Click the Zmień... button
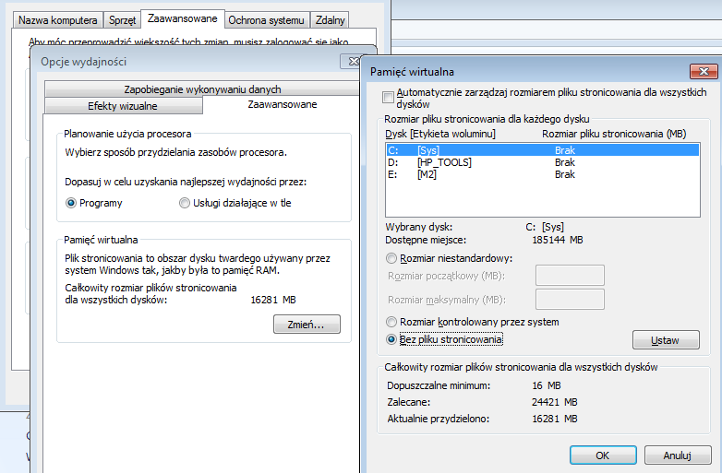This screenshot has width=722, height=473. click(307, 324)
